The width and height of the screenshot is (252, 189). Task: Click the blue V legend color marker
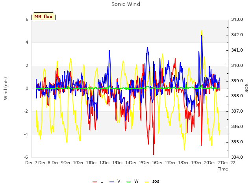(x=111, y=182)
